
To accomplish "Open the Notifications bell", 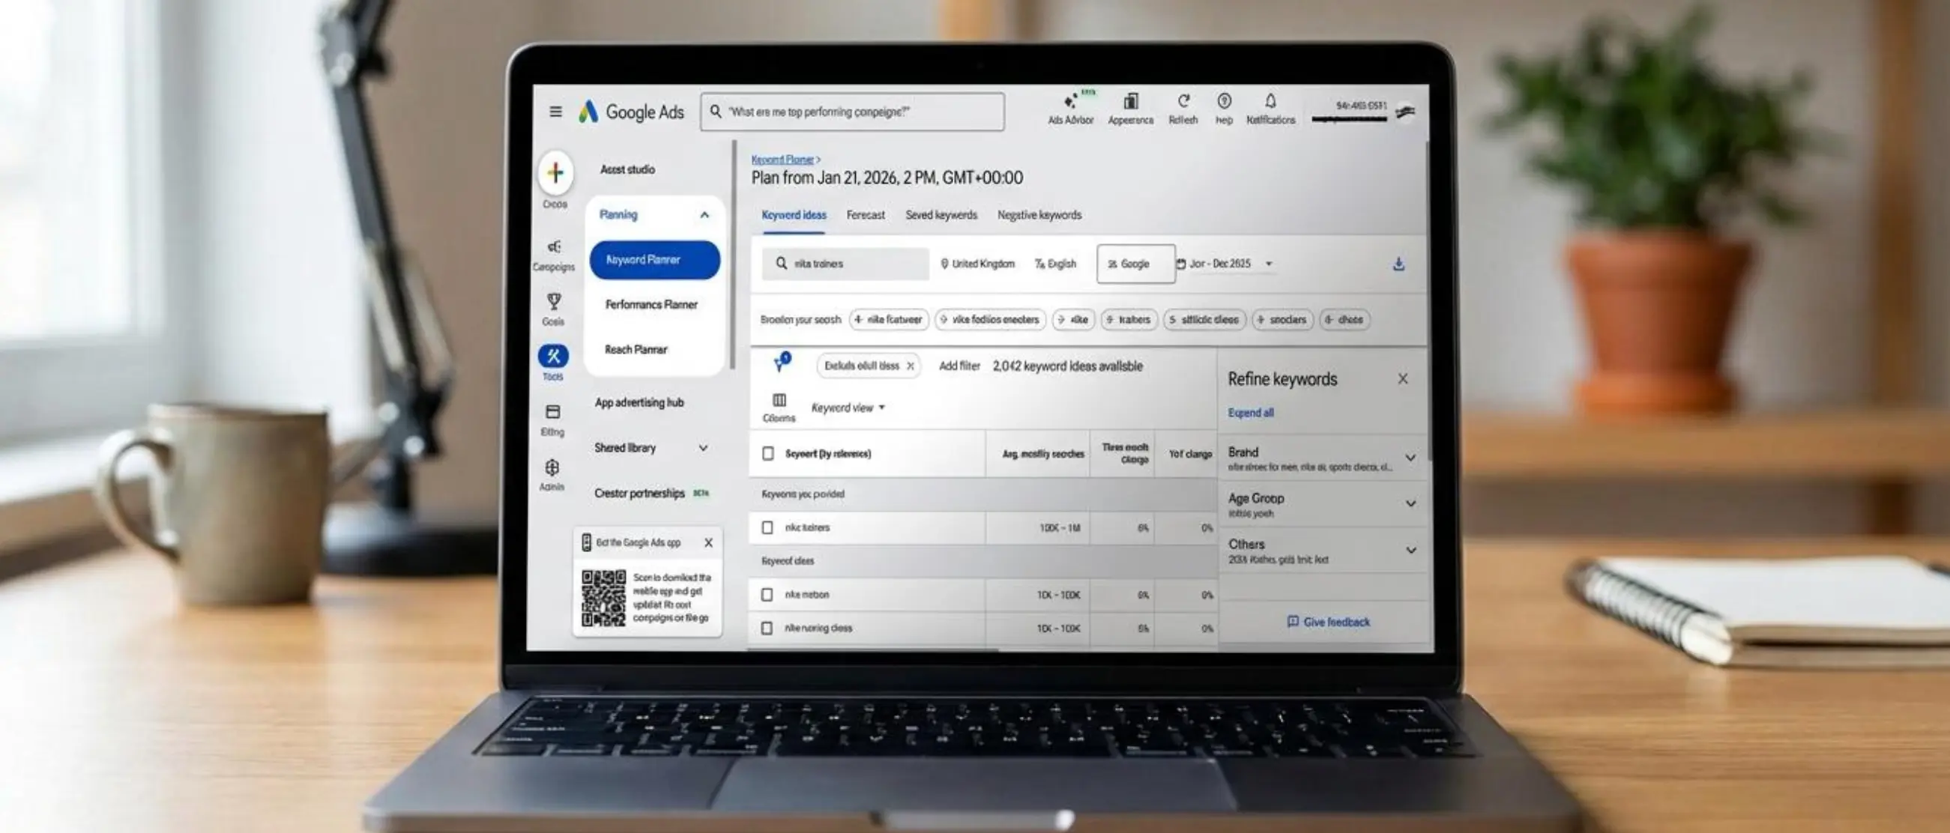I will (x=1270, y=101).
